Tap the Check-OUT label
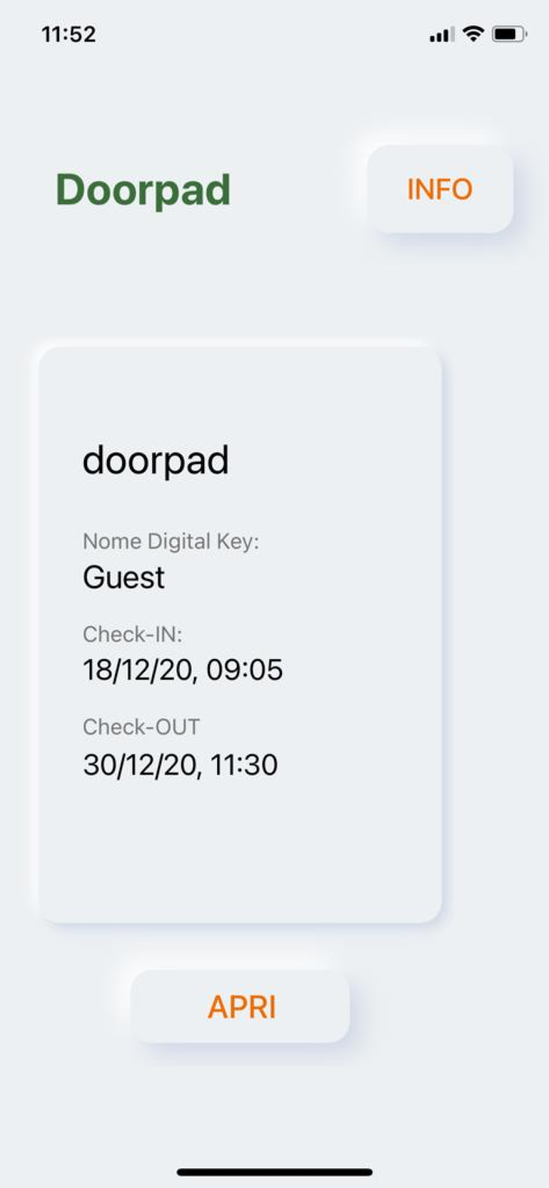Viewport: 549px width, 1188px height. click(x=141, y=727)
